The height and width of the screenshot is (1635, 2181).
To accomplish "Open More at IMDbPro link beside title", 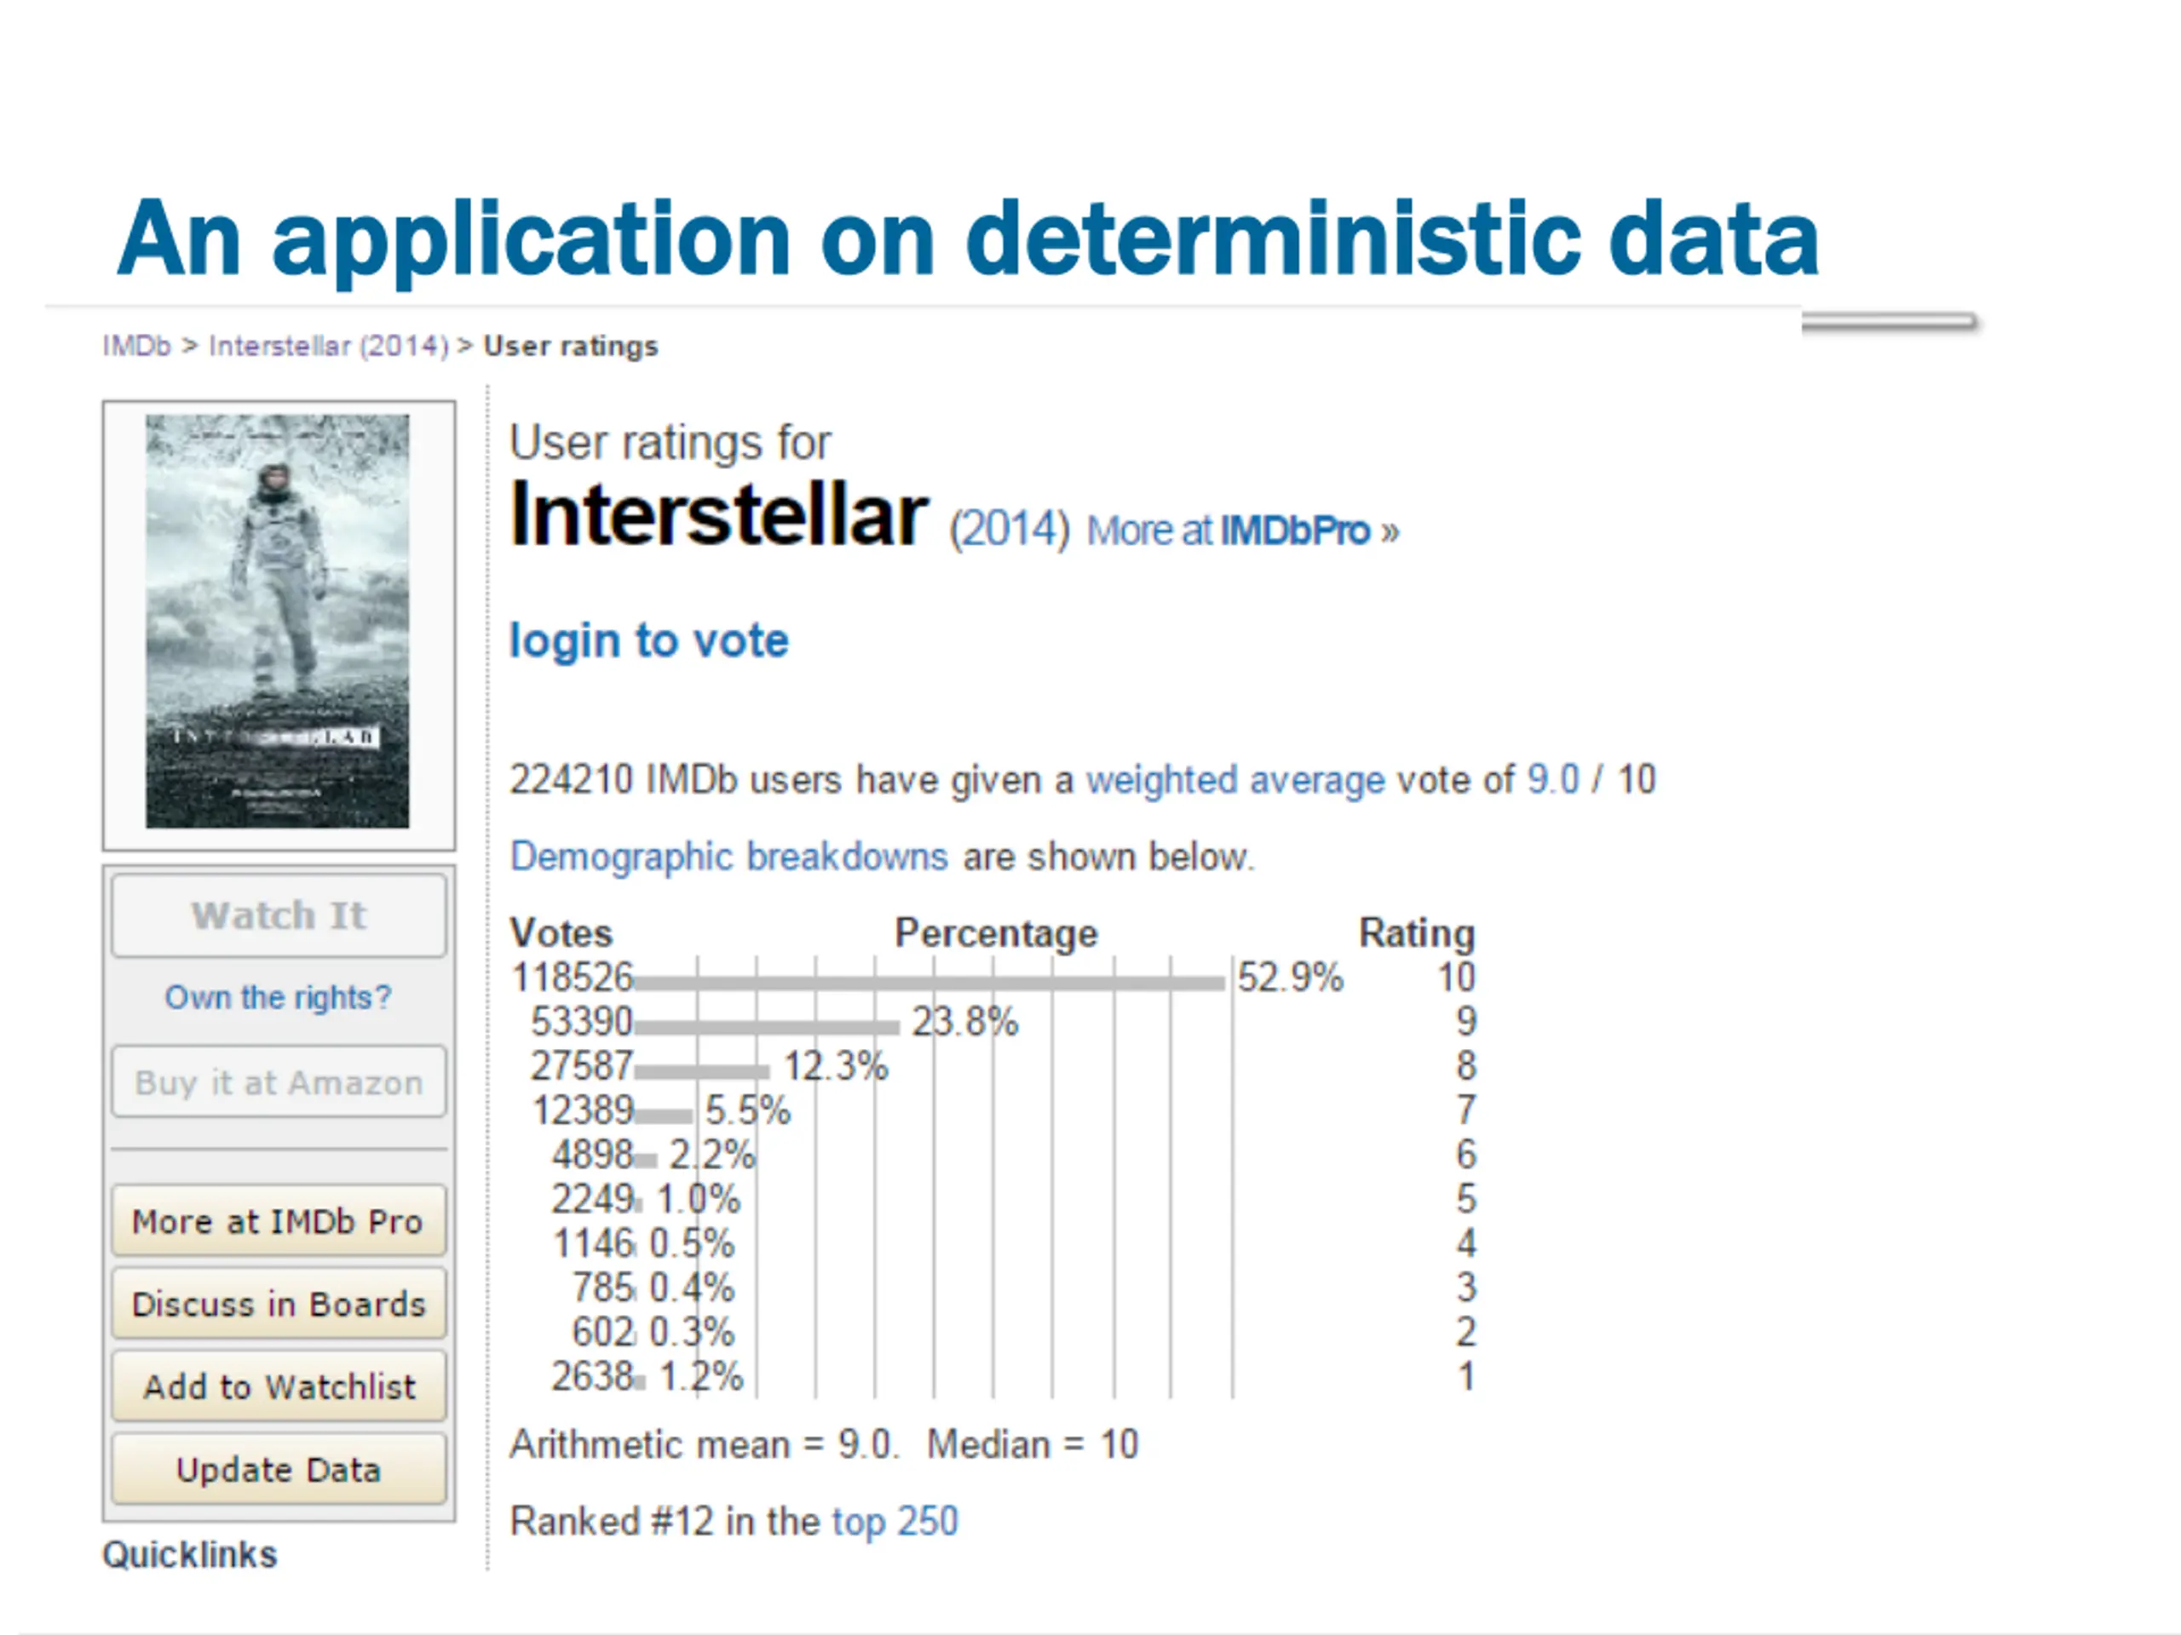I will point(1241,531).
